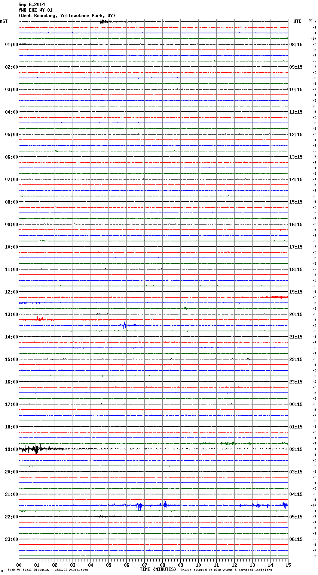Select the 10:00 MST row label
Image resolution: width=318 pixels, height=575 pixels.
coord(12,247)
